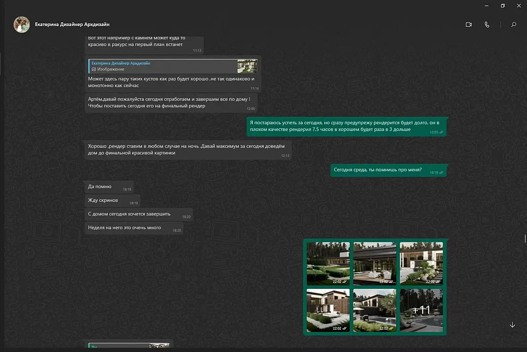Select message 'Да помню'
The height and width of the screenshot is (352, 527).
(109, 187)
